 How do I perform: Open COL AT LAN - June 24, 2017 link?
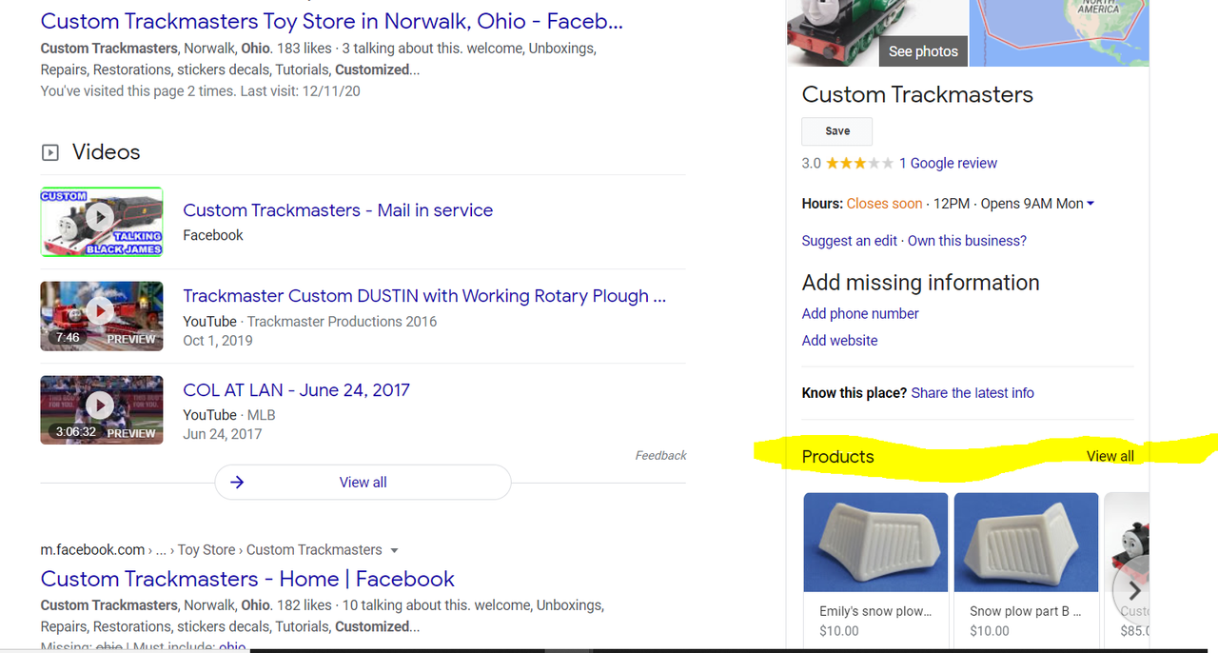coord(296,390)
